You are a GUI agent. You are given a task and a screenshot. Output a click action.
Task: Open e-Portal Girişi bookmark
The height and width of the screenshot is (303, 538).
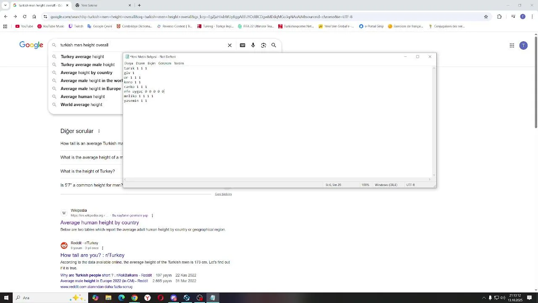[x=371, y=26]
